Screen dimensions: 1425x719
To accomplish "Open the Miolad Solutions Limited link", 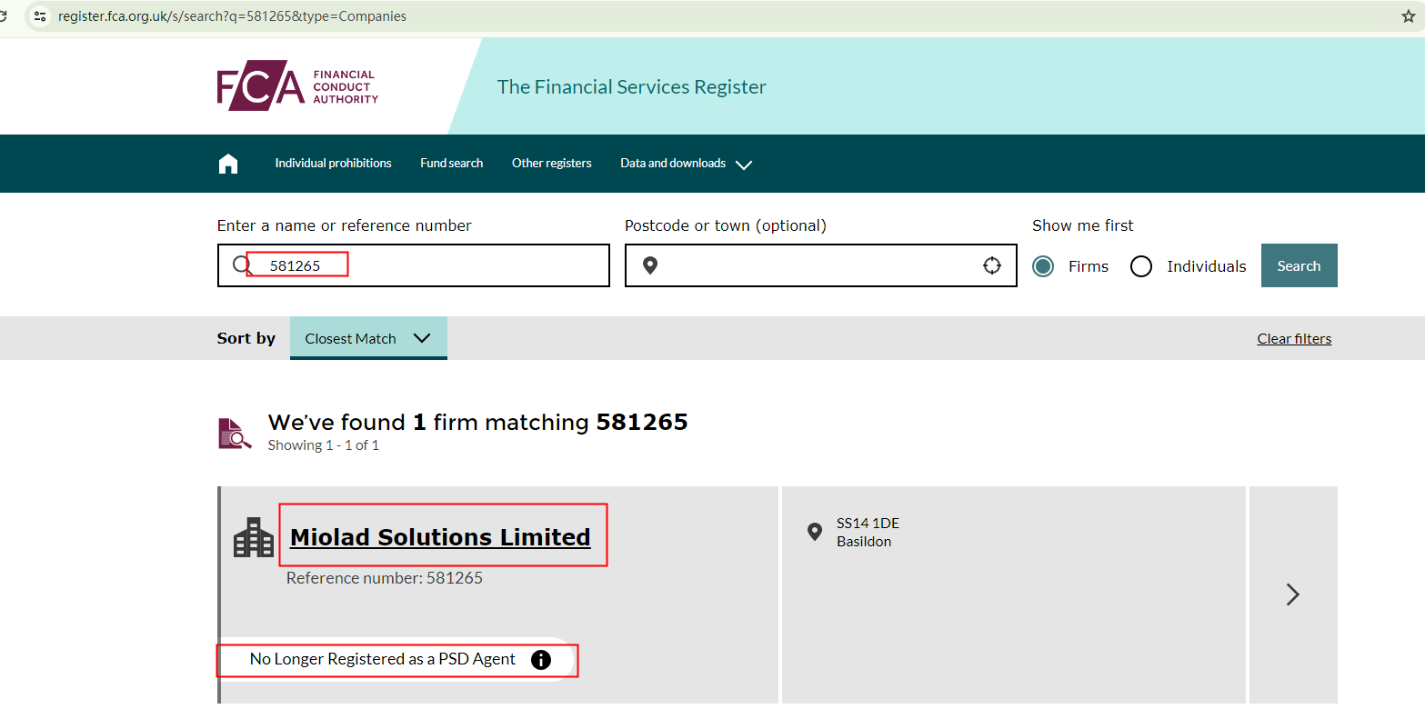I will 440,537.
